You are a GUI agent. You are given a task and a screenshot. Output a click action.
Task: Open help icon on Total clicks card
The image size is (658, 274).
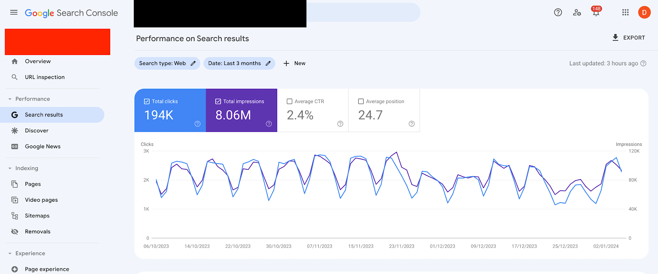(197, 124)
